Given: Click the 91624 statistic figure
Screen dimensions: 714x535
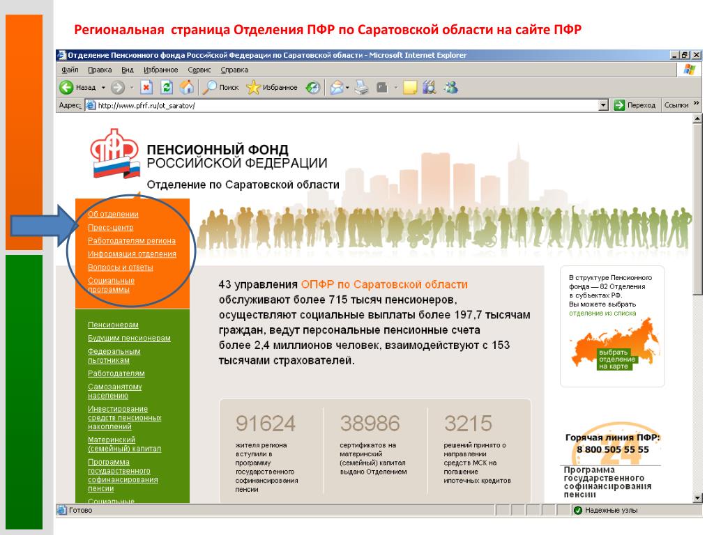Looking at the screenshot, I should click(x=266, y=424).
